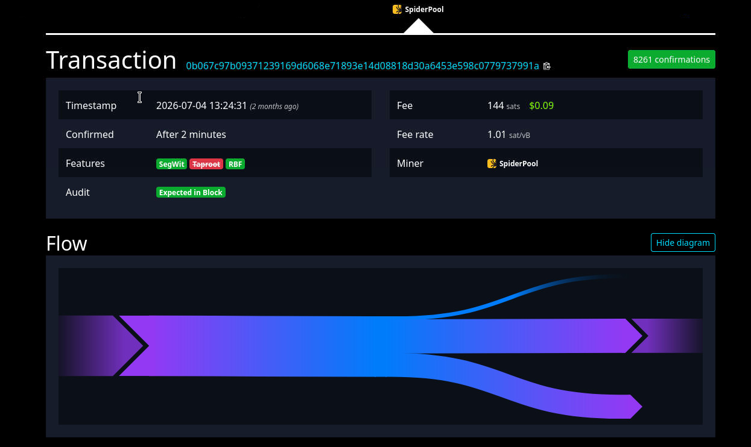Select the SegWit feature badge
Image resolution: width=751 pixels, height=447 pixels.
[172, 164]
